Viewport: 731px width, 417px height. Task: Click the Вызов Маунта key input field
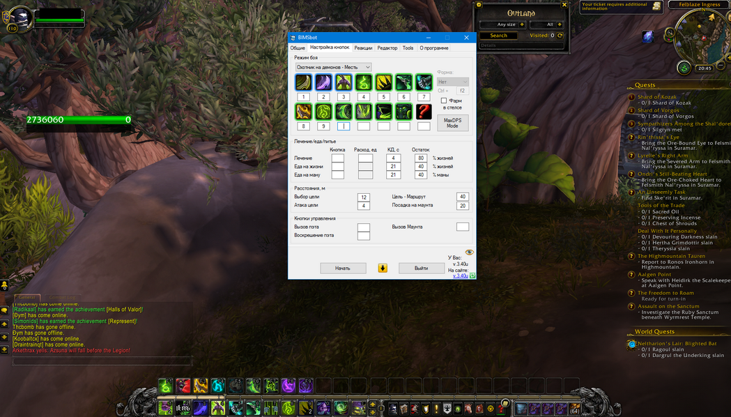(462, 227)
